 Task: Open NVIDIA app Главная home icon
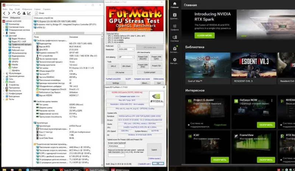coord(174,5)
